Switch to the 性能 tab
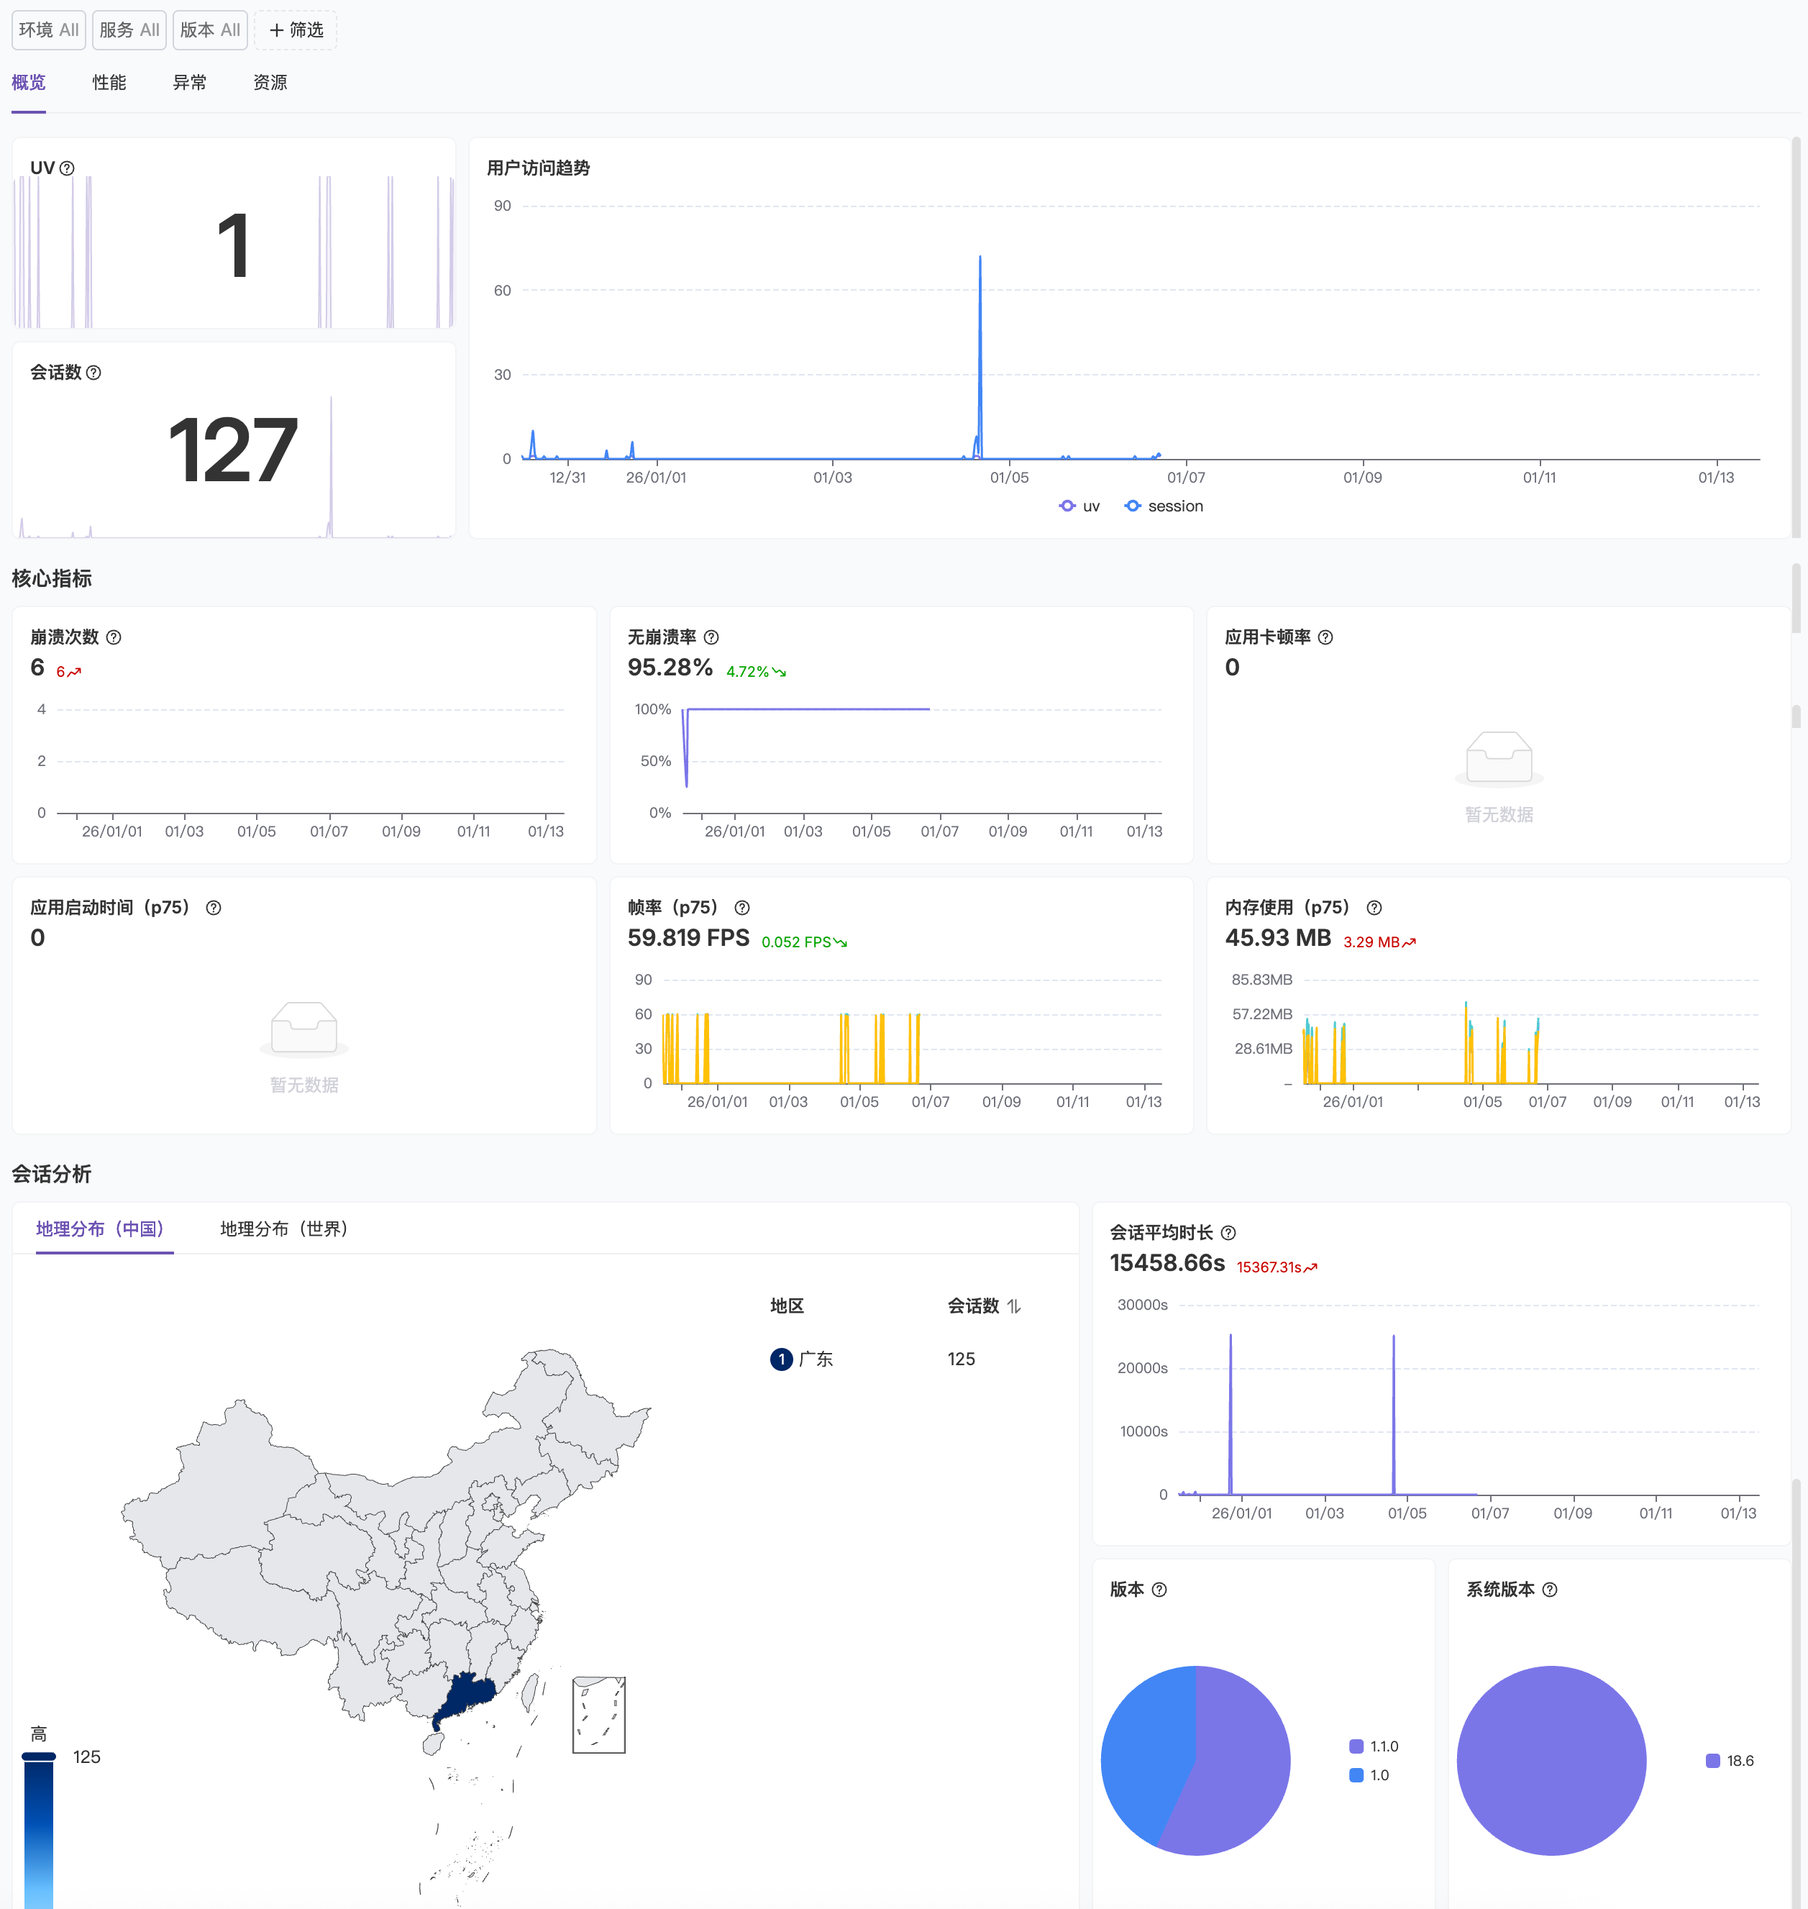The width and height of the screenshot is (1808, 1909). tap(109, 83)
